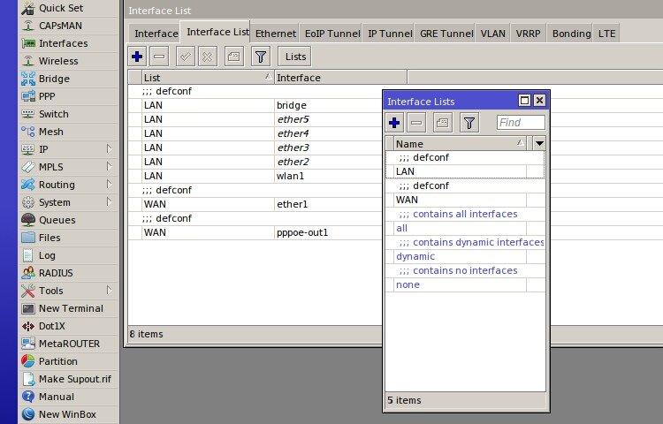663x424 pixels.
Task: Open filter in Interface Lists window
Action: tap(469, 123)
